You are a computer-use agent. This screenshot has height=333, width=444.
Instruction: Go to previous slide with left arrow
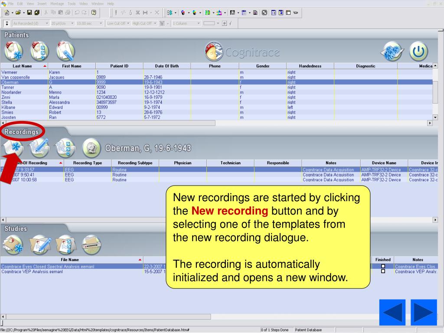click(x=392, y=312)
